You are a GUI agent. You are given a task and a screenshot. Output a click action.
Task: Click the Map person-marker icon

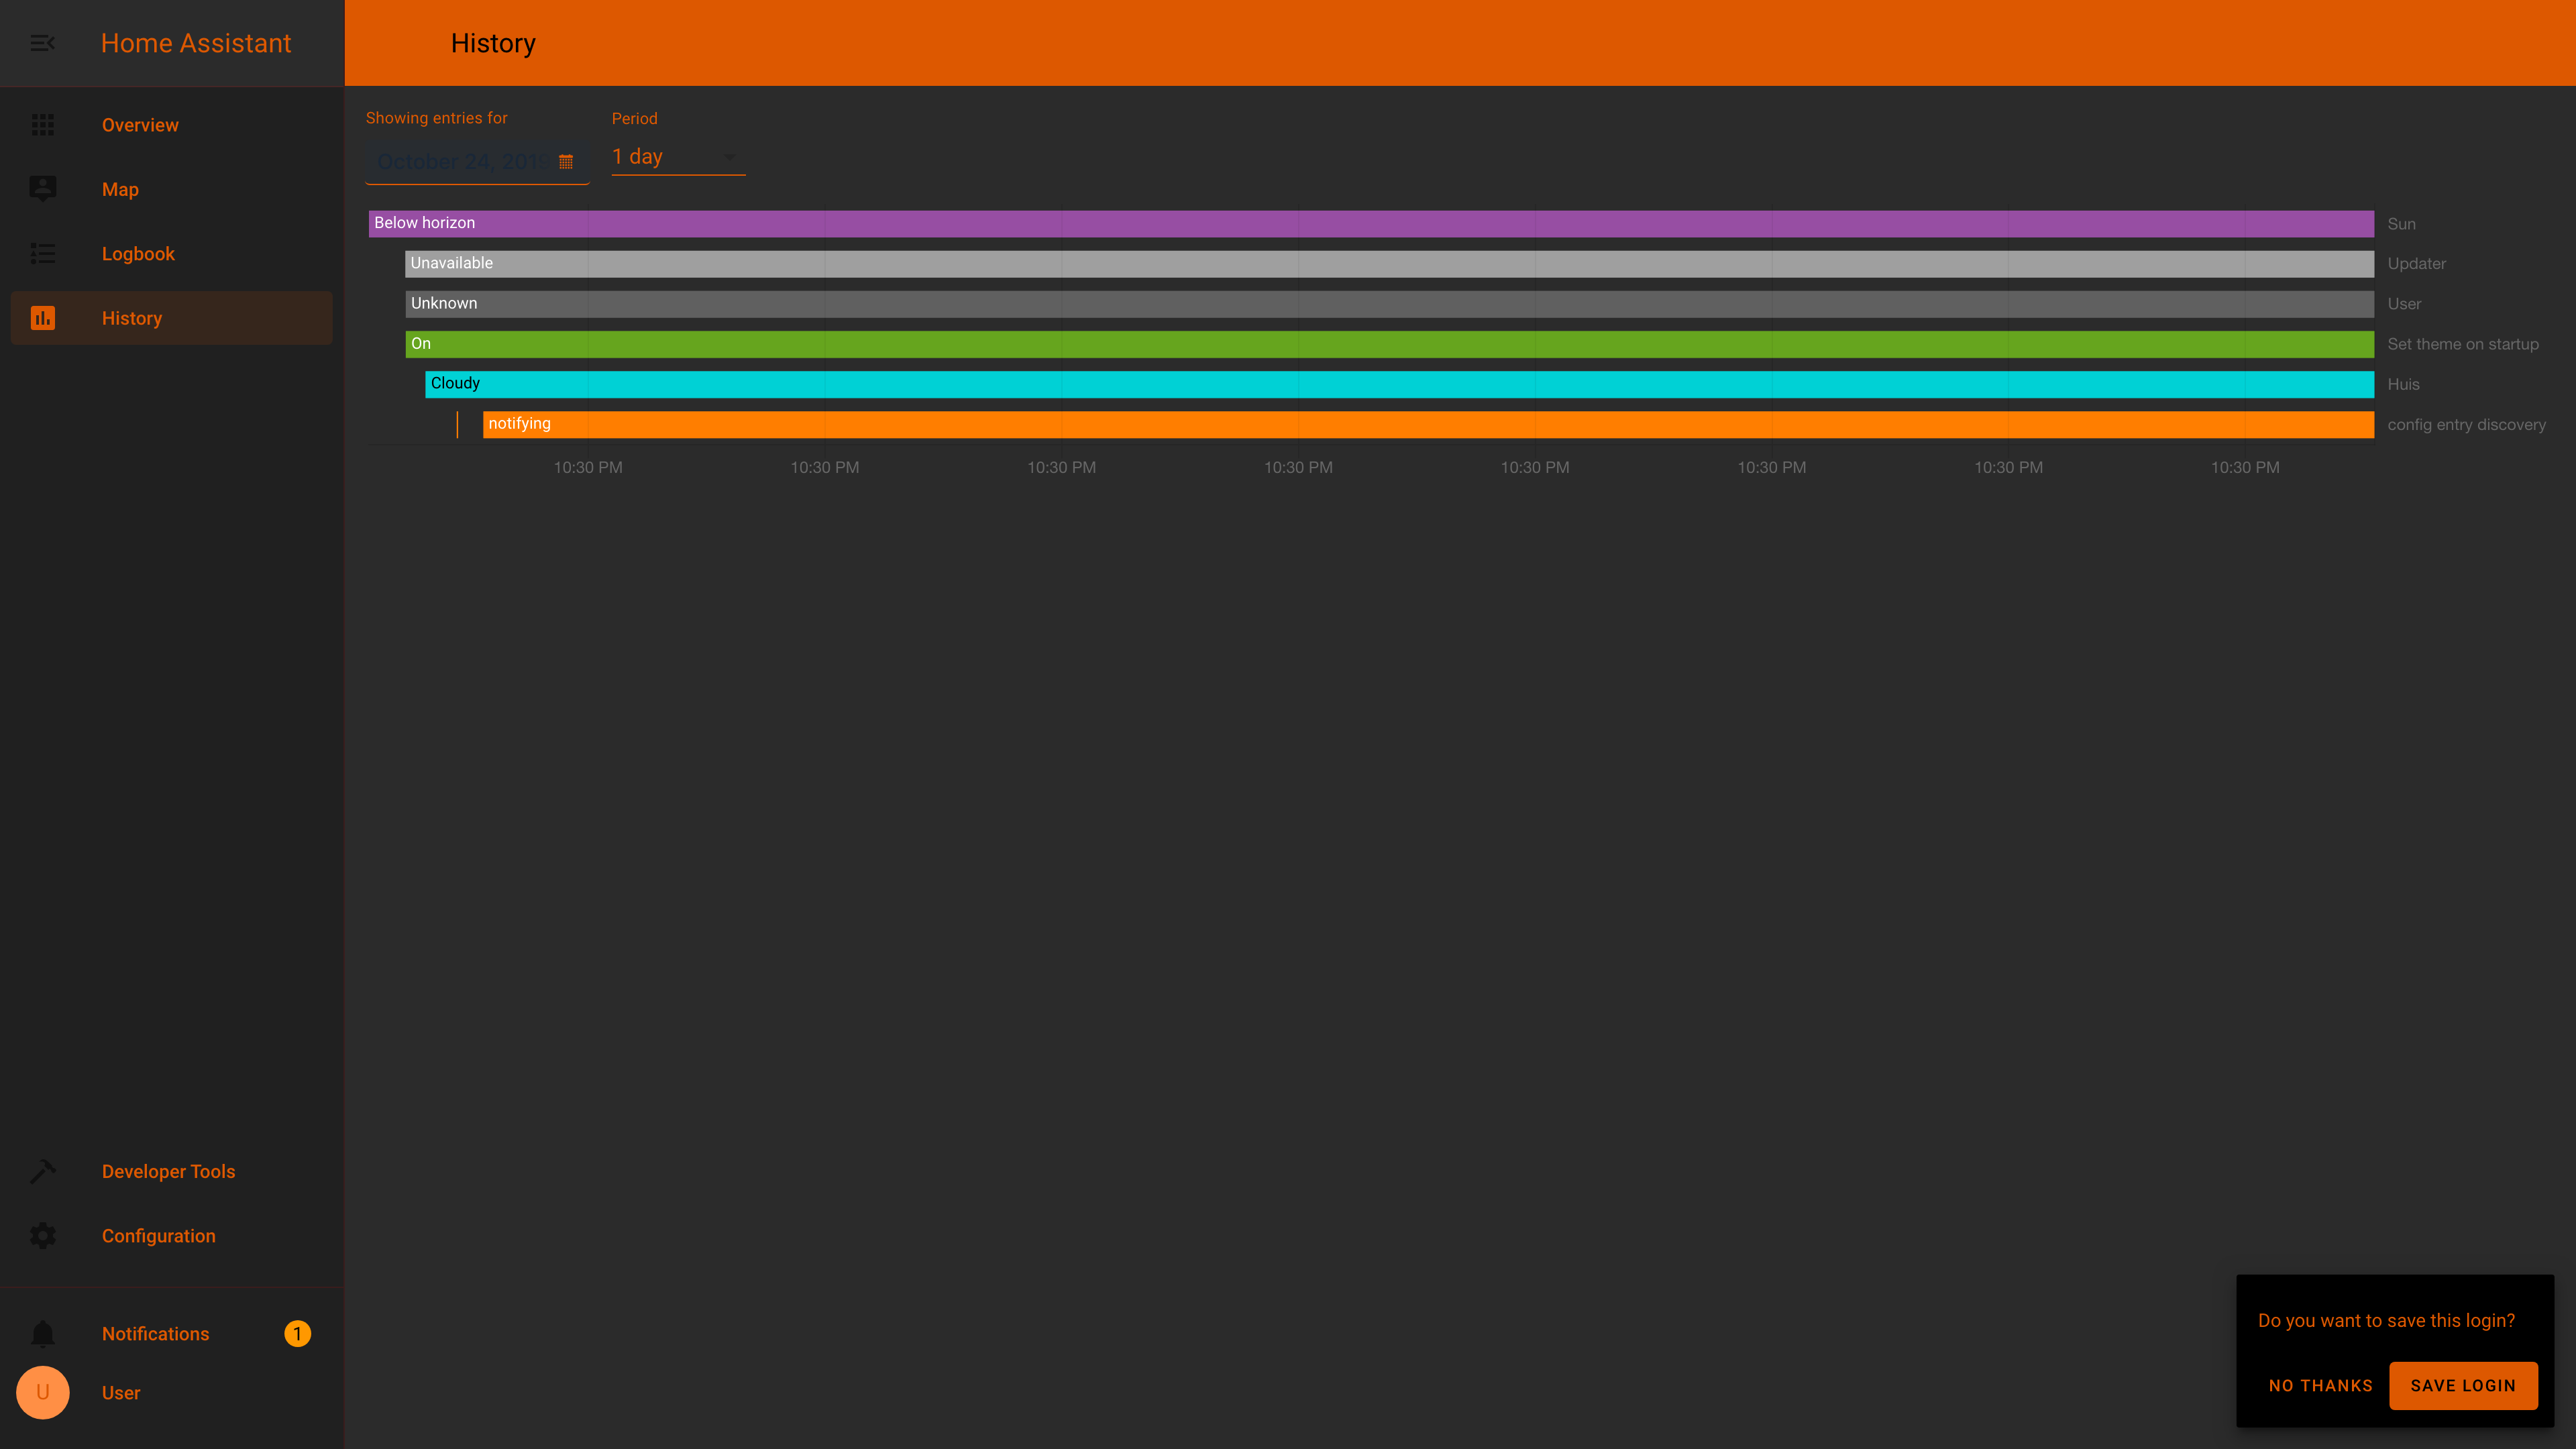pos(42,189)
